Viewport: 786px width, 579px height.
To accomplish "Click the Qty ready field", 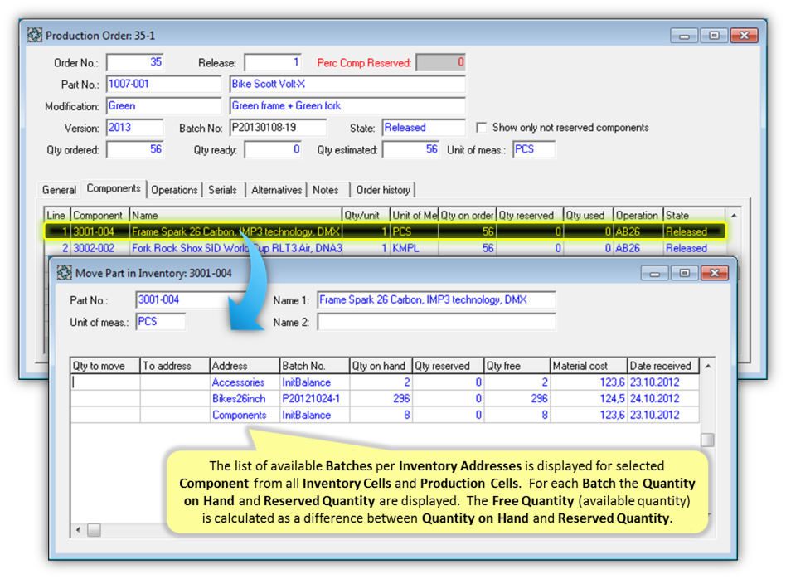I will point(273,149).
